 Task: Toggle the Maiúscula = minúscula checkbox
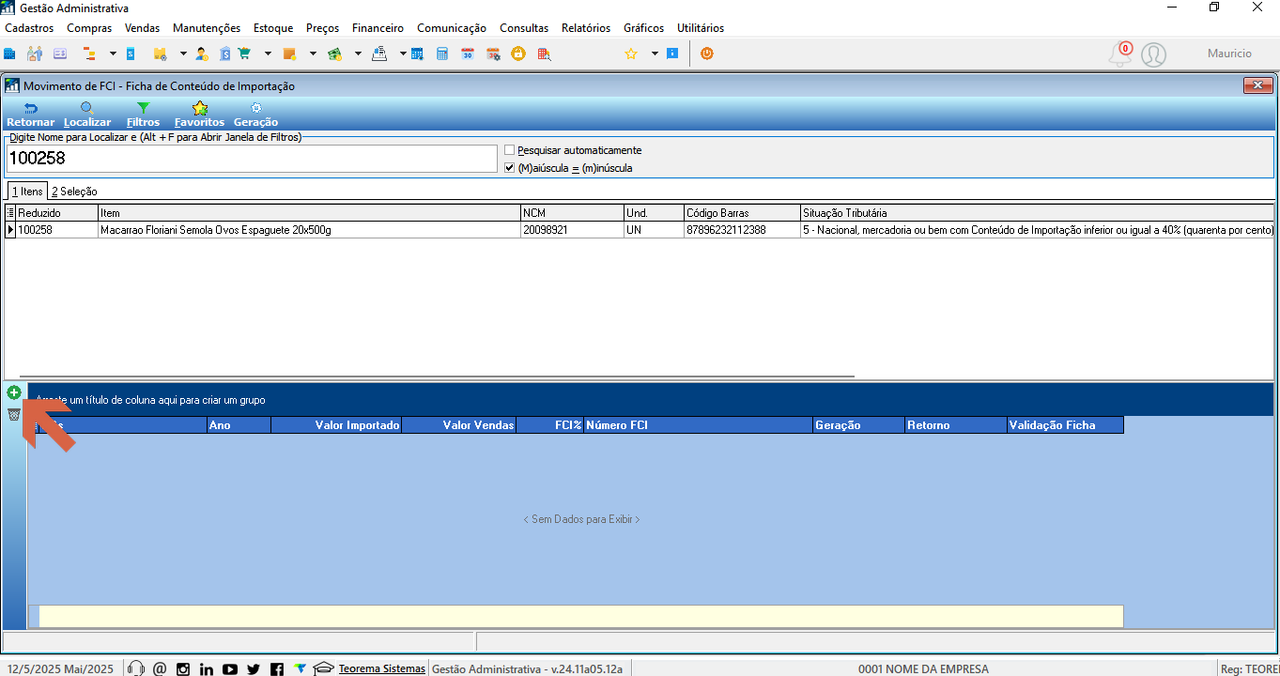[x=510, y=168]
